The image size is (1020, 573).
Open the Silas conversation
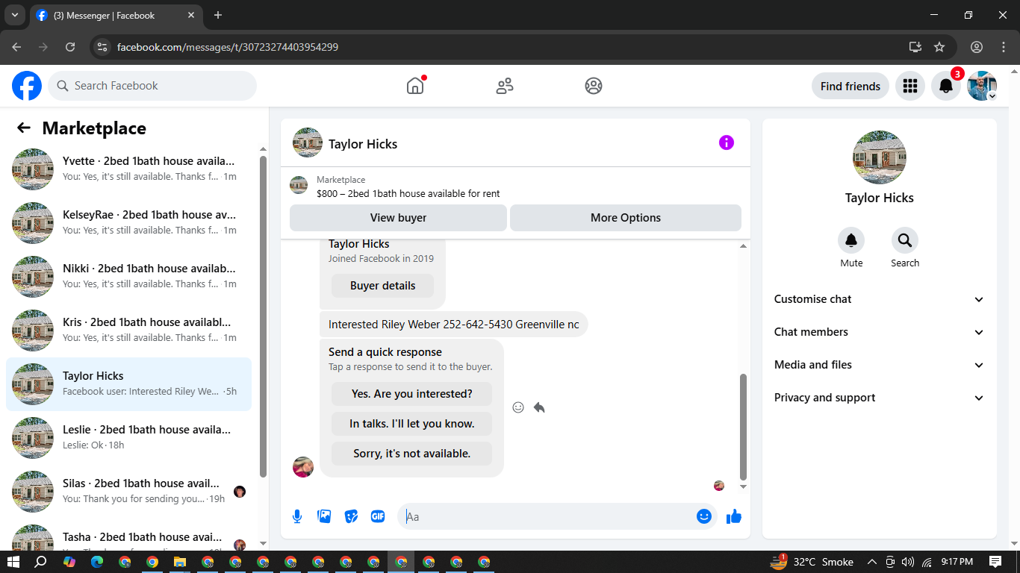[128, 492]
